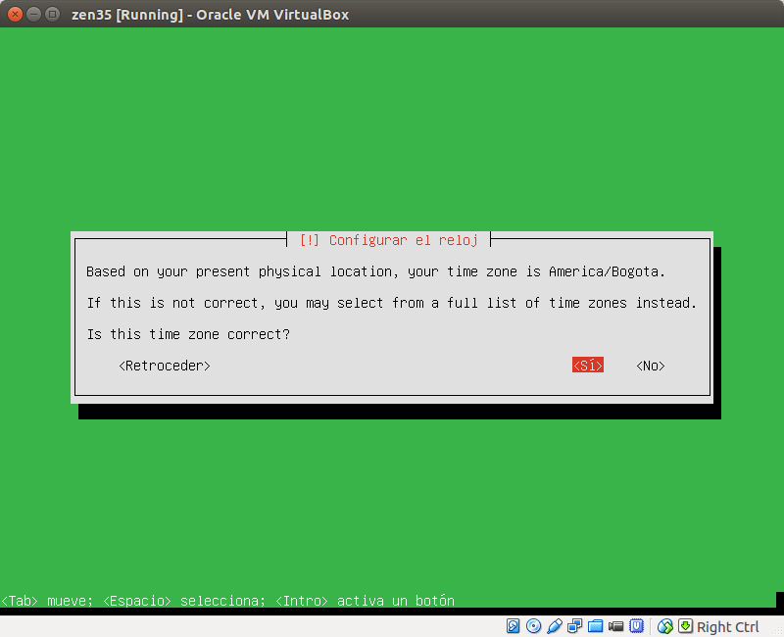Click the optical drives status icon

[532, 626]
